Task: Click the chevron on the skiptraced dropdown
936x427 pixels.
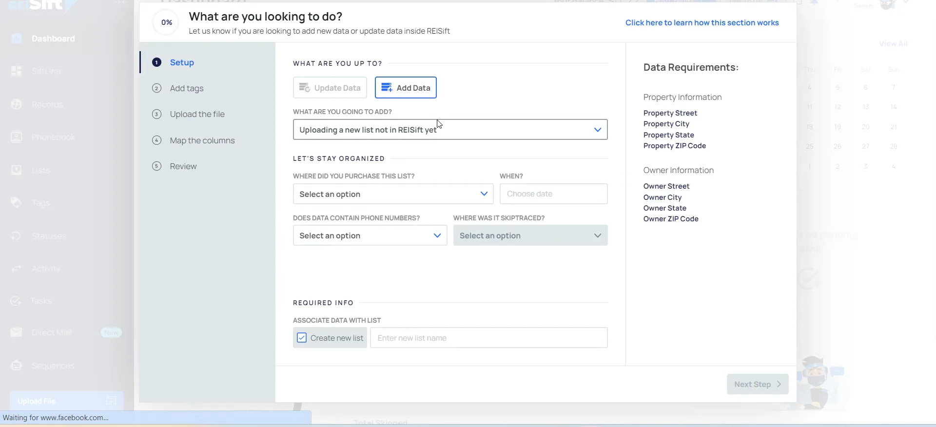Action: [x=598, y=235]
